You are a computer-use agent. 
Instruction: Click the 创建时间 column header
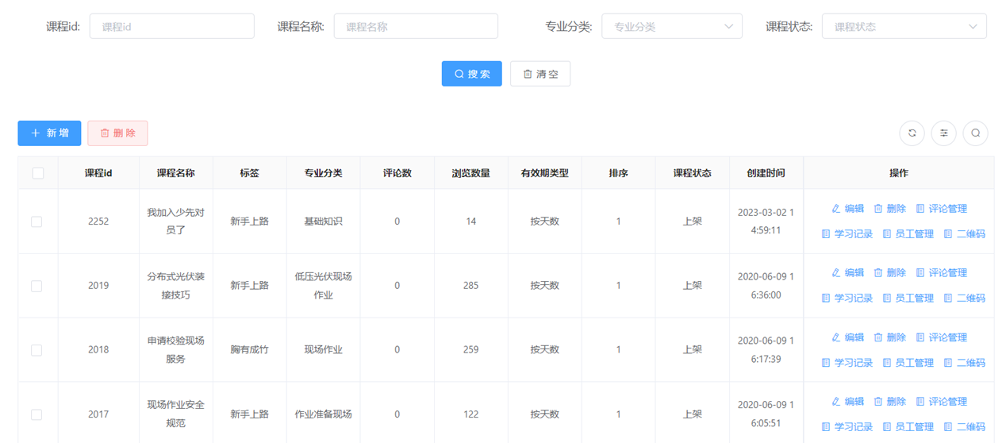pyautogui.click(x=766, y=173)
